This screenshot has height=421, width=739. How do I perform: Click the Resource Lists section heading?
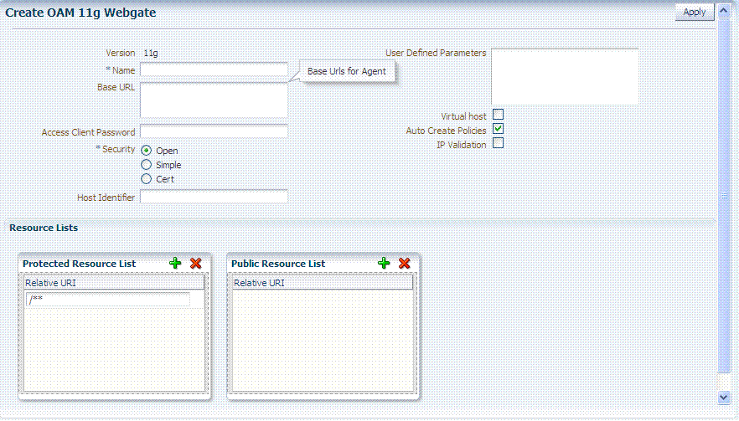click(x=44, y=228)
